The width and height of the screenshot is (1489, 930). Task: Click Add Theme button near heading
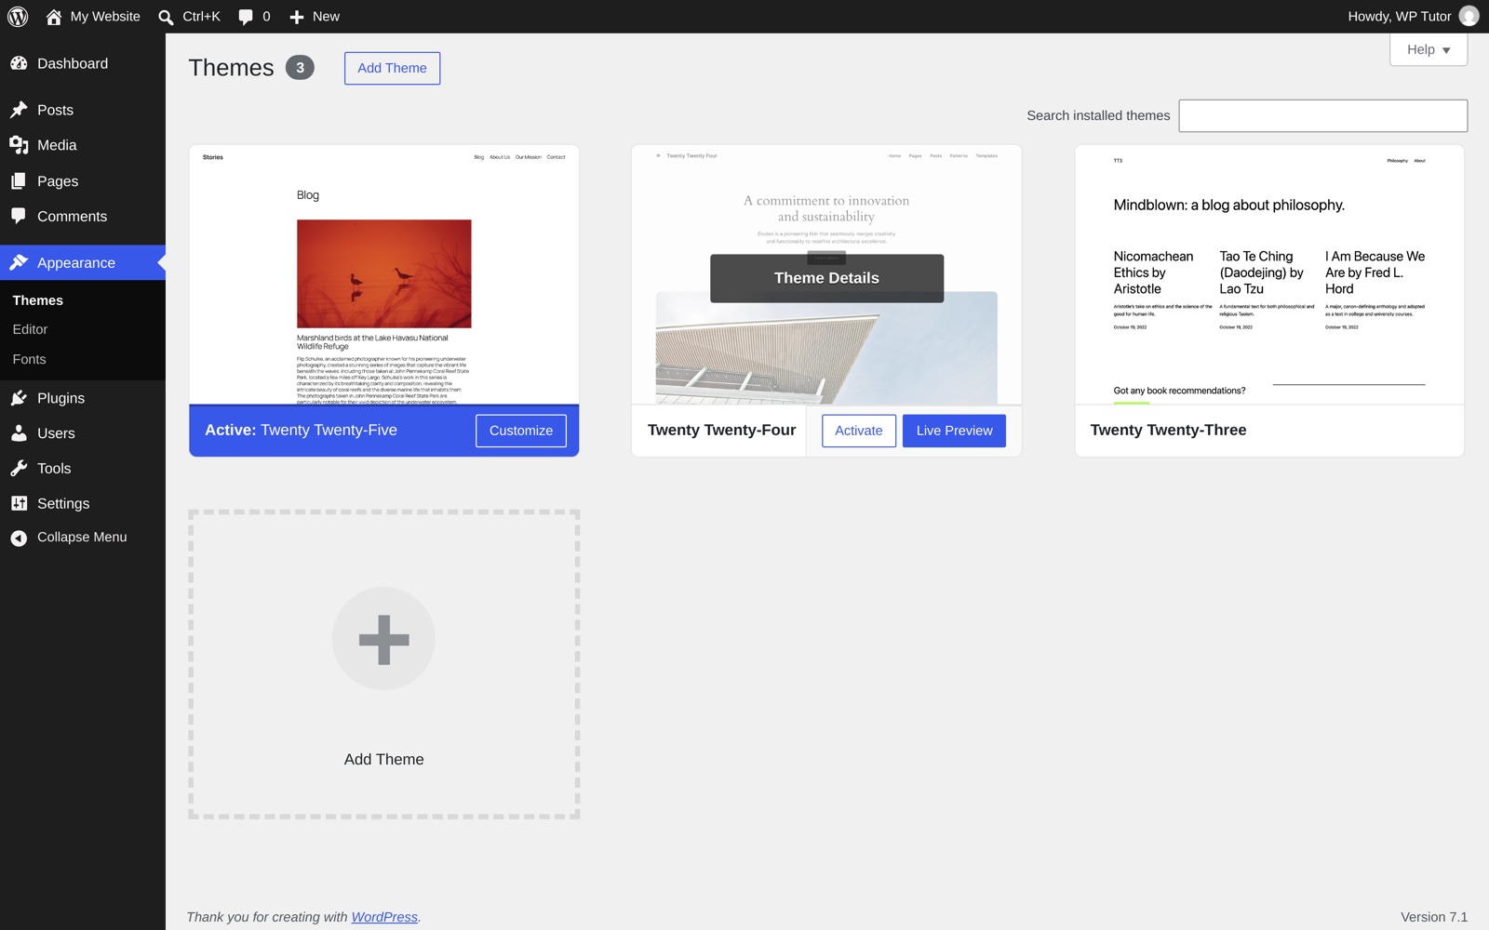(x=392, y=68)
